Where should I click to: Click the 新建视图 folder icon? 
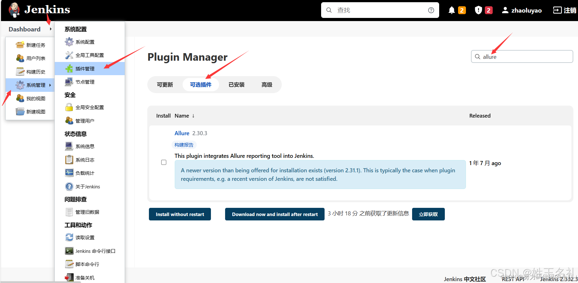pyautogui.click(x=20, y=112)
